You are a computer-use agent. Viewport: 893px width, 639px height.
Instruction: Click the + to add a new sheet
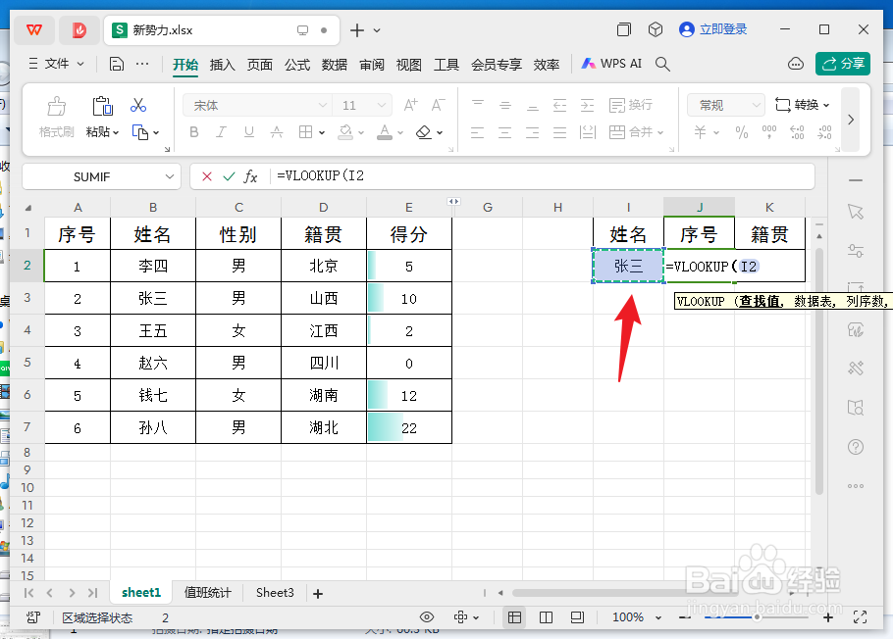[x=317, y=592]
